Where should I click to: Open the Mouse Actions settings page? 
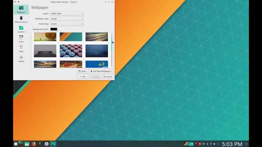[x=21, y=20]
